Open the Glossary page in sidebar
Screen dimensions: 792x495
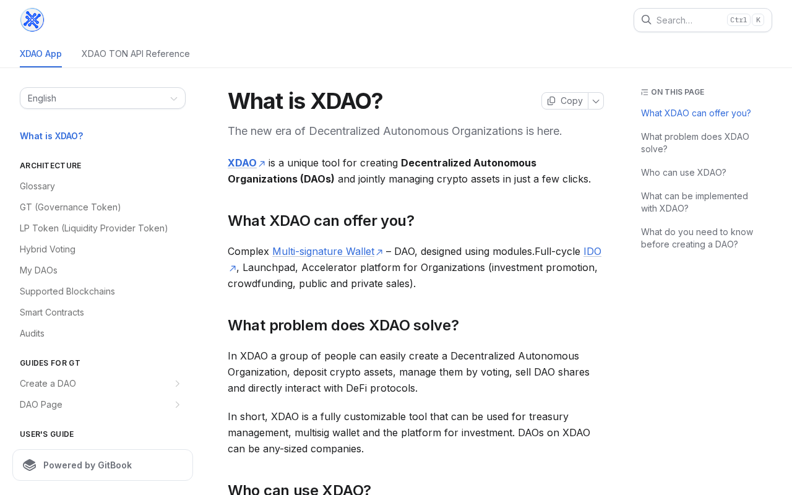coord(37,186)
